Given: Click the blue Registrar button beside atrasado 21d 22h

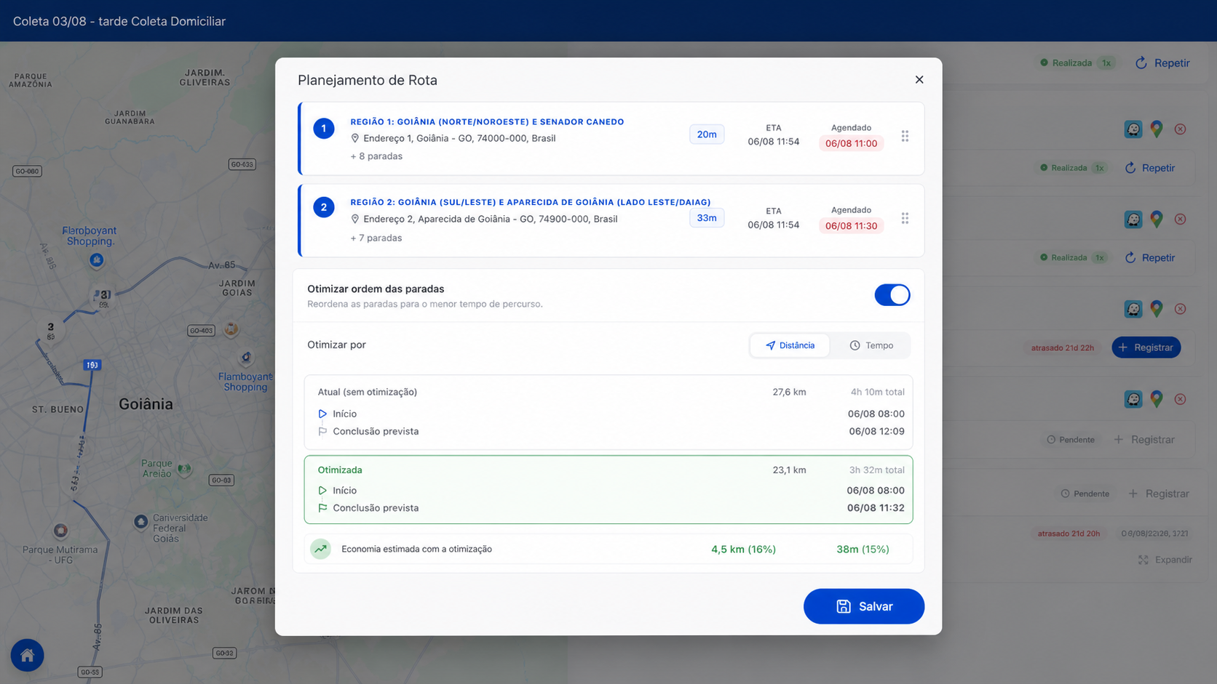Looking at the screenshot, I should (x=1146, y=347).
